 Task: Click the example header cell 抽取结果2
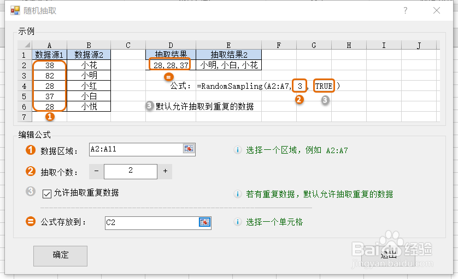[228, 54]
